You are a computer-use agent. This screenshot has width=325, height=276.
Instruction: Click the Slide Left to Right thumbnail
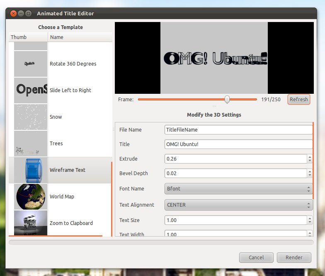tap(31, 90)
